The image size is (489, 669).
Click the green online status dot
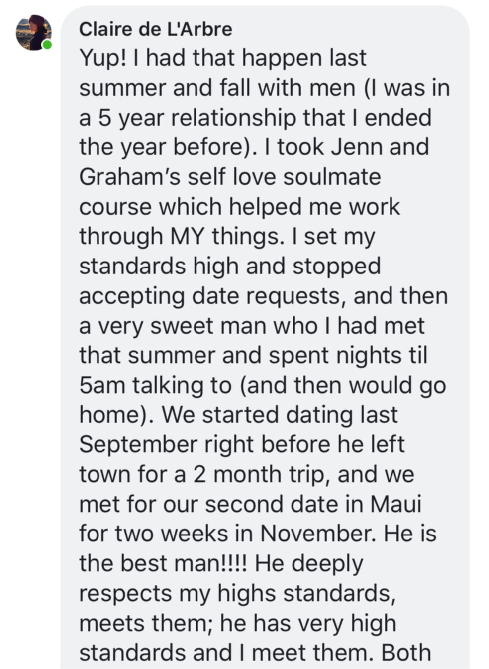(47, 45)
